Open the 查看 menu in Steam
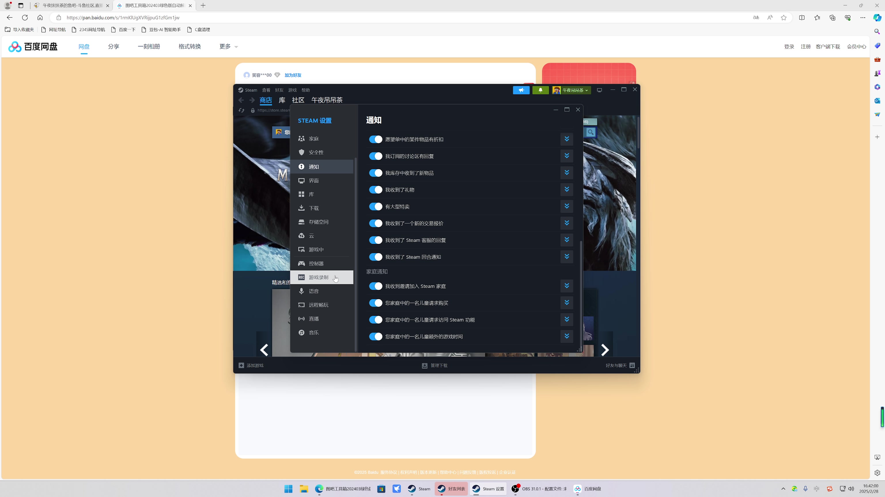 pos(266,90)
